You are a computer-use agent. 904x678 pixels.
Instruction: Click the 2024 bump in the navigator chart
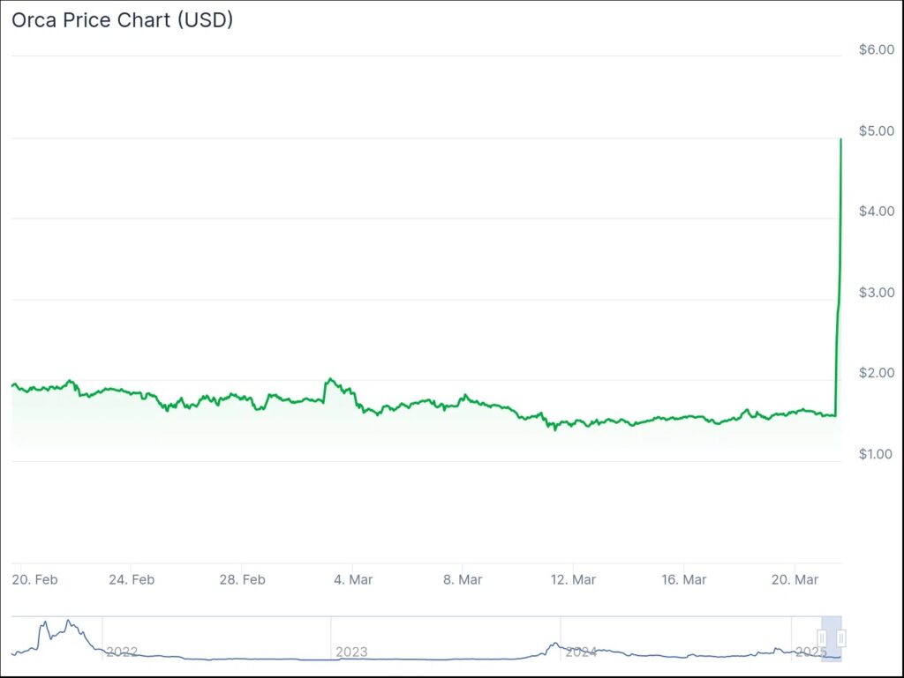tap(554, 644)
